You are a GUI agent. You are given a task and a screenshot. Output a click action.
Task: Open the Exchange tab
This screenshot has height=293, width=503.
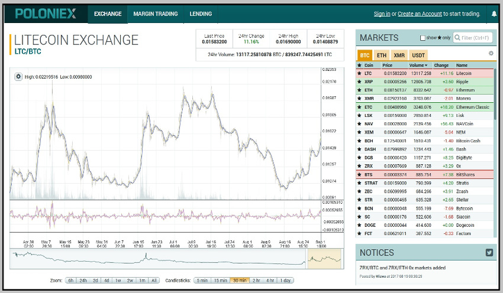108,14
